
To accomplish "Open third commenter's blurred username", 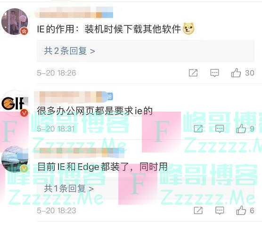I will (x=79, y=153).
